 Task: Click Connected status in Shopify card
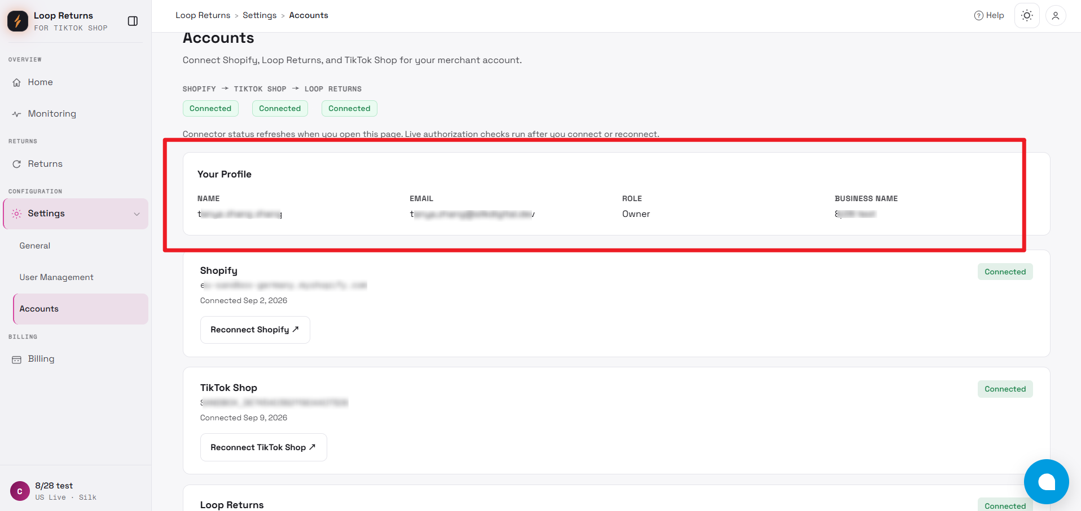(x=1005, y=272)
